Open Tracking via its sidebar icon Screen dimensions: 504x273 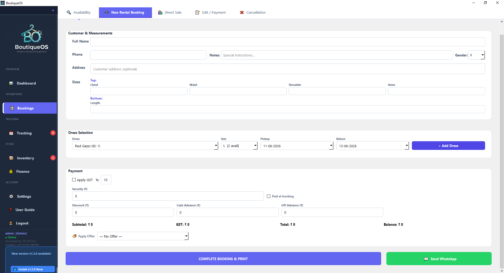[11, 133]
